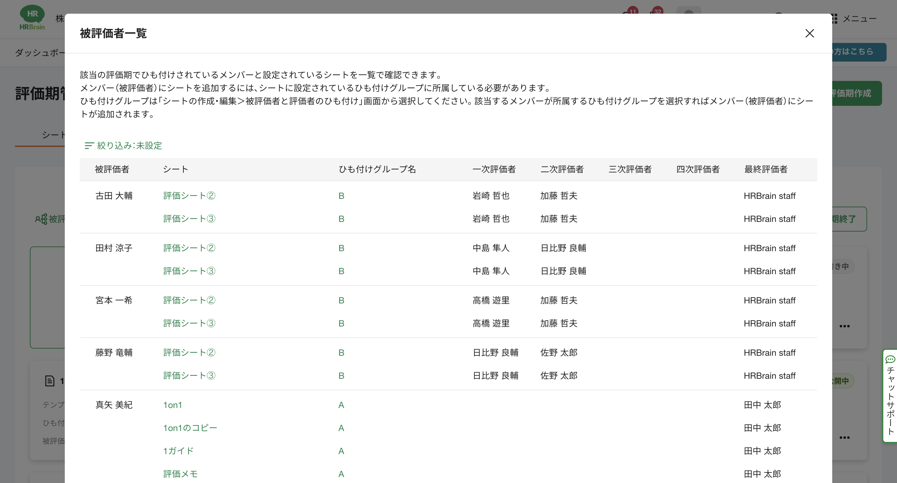Open the チャットサポート side widget
This screenshot has width=897, height=483.
(890, 395)
